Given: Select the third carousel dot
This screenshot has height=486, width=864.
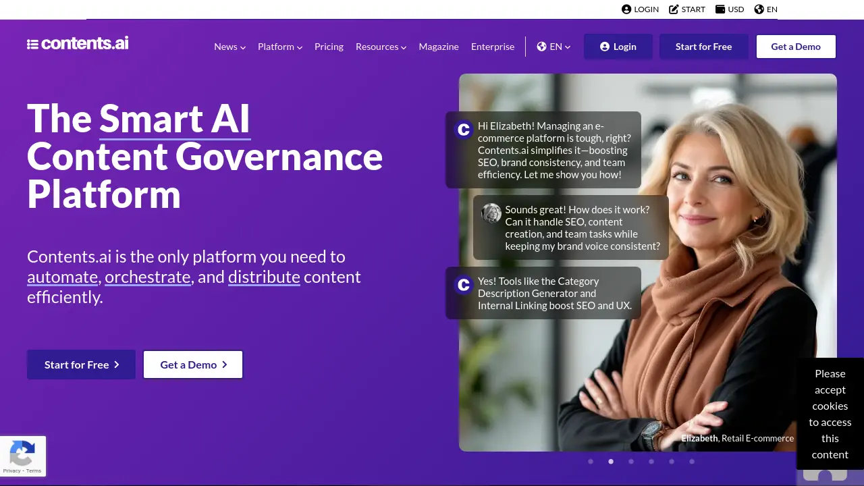Looking at the screenshot, I should tap(631, 462).
